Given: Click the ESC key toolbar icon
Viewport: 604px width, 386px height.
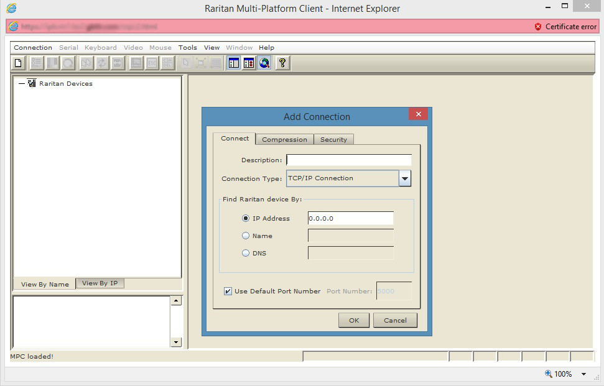Looking at the screenshot, I should [152, 63].
